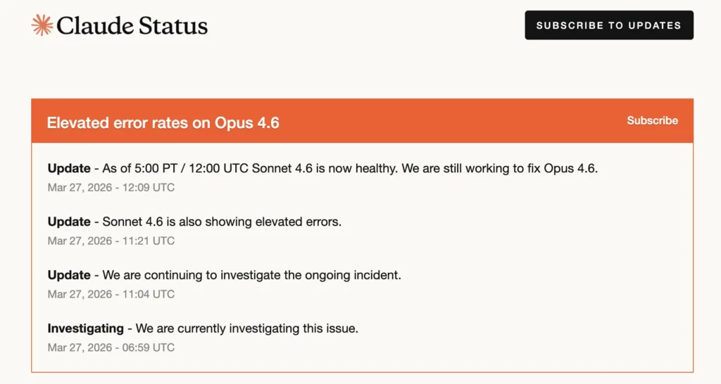The width and height of the screenshot is (721, 384).
Task: Click the Mar 27, 2026 - 06:59 UTC timestamp
Action: tap(111, 347)
